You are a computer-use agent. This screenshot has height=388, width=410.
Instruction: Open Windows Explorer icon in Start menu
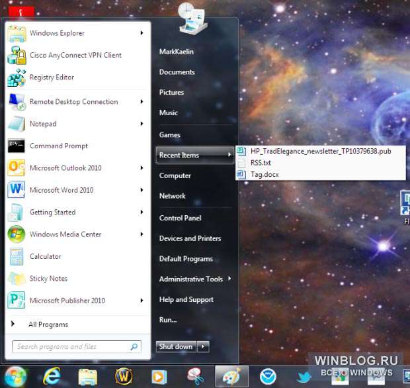click(17, 34)
